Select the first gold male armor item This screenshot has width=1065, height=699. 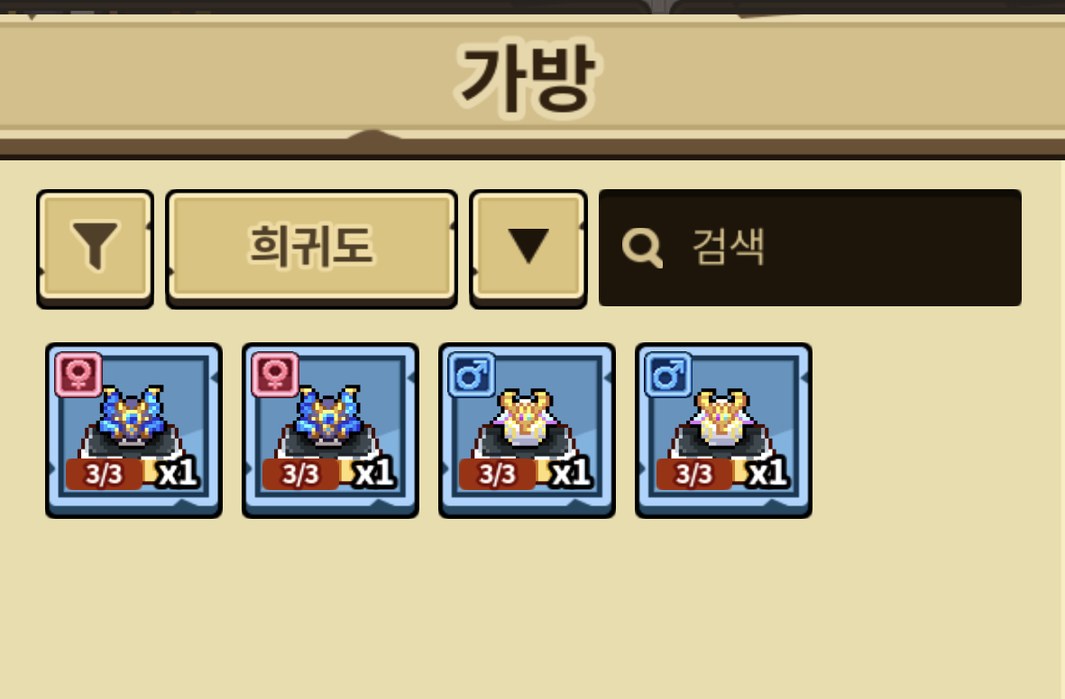tap(527, 431)
